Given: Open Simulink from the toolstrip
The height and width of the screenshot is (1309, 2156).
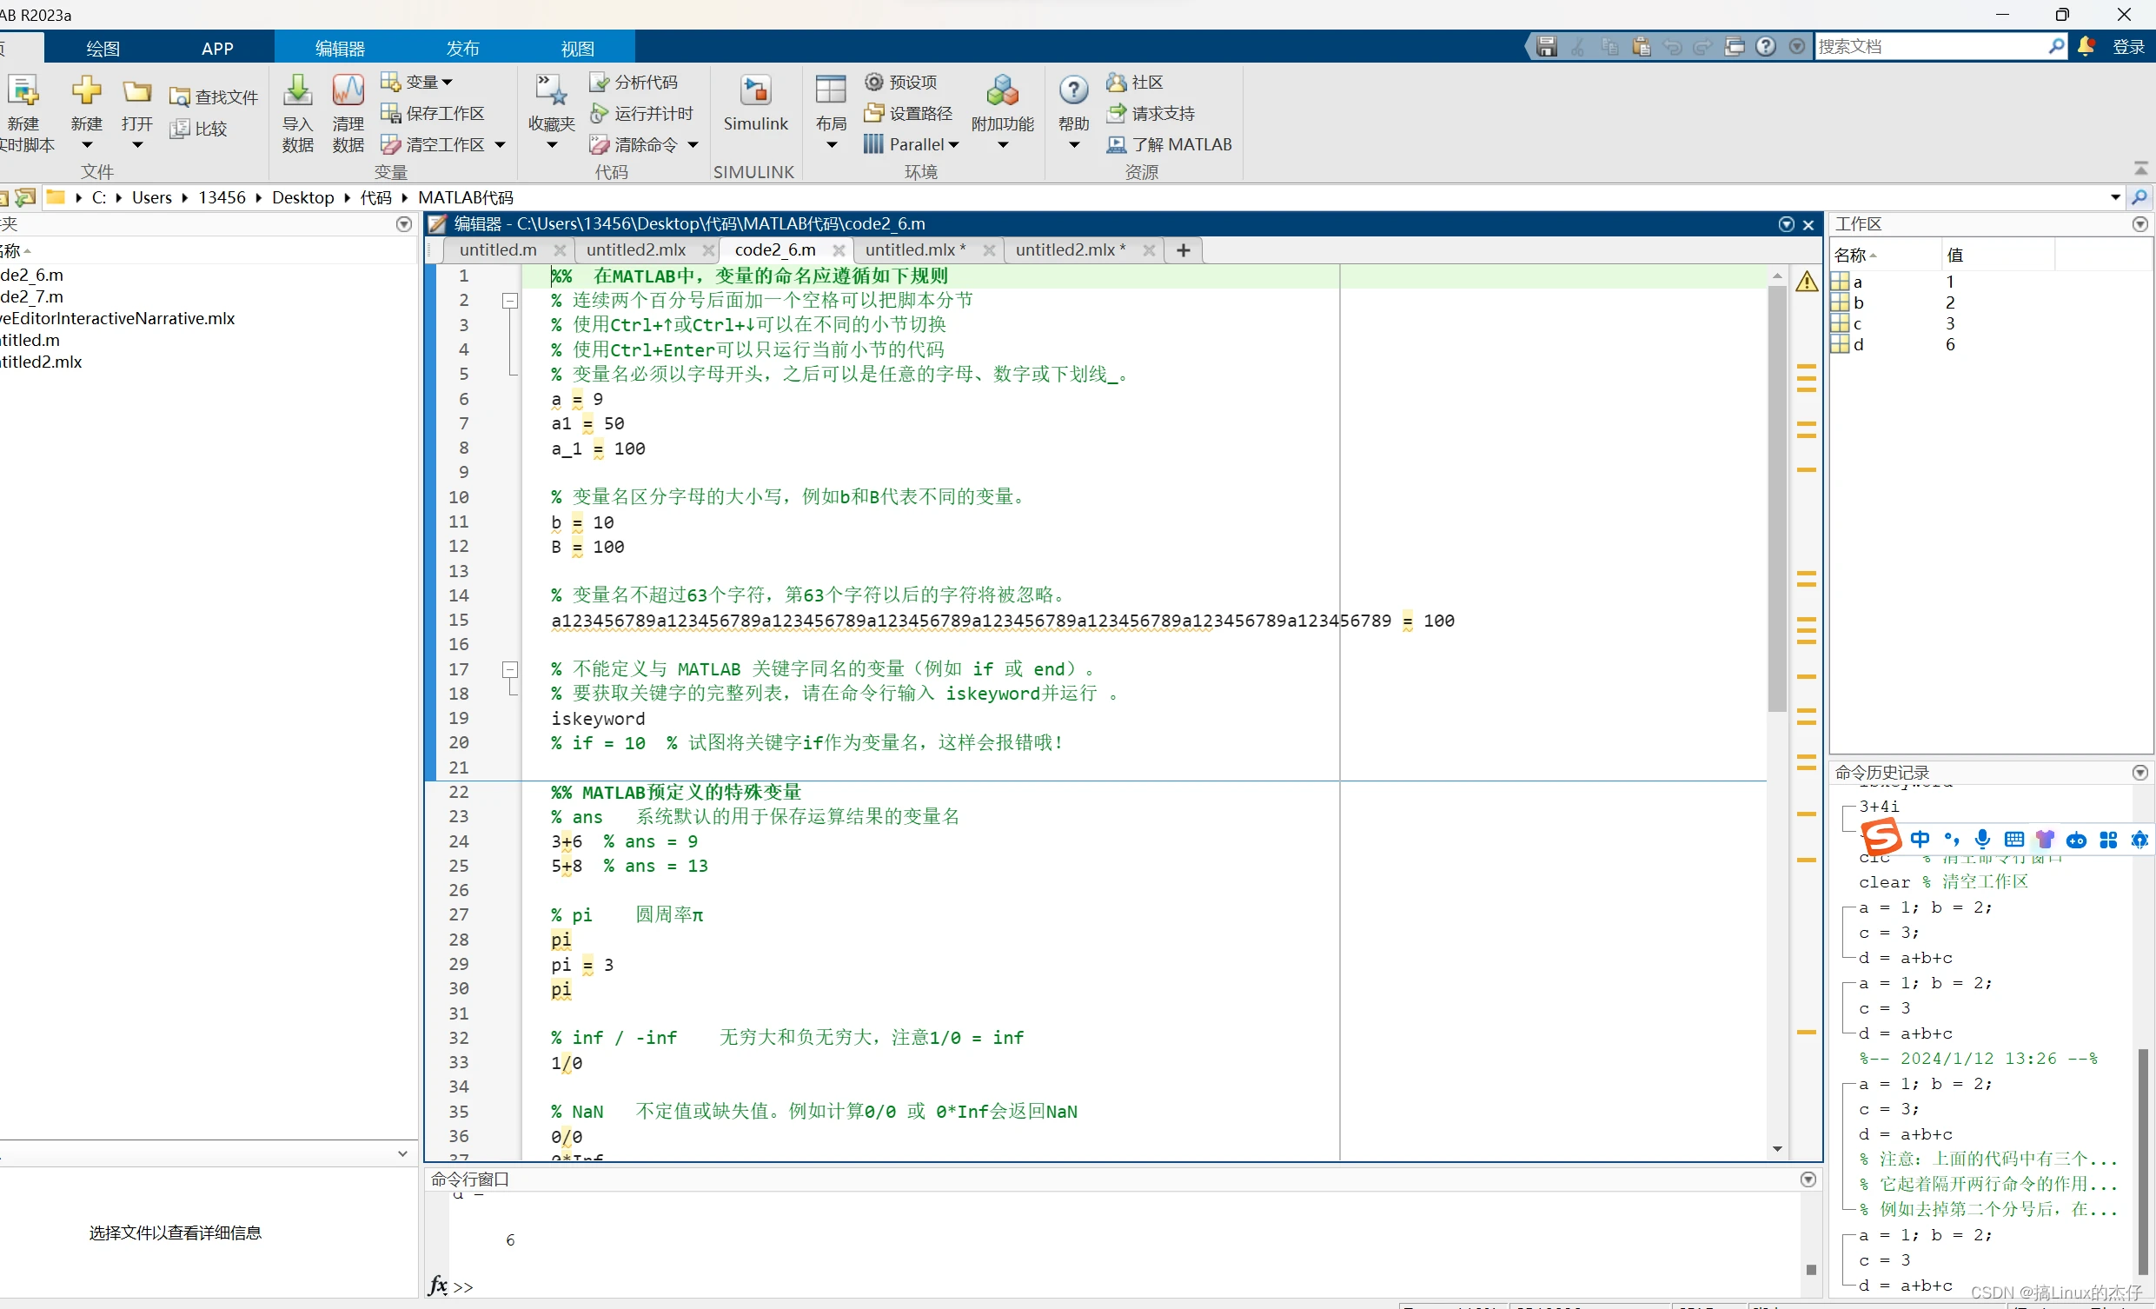Looking at the screenshot, I should [x=755, y=104].
